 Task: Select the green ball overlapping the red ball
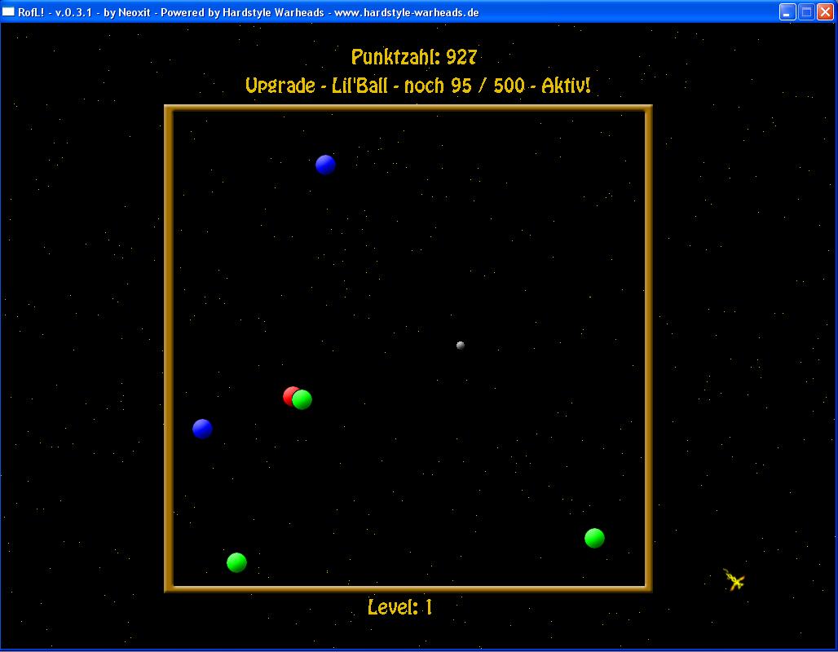coord(302,399)
